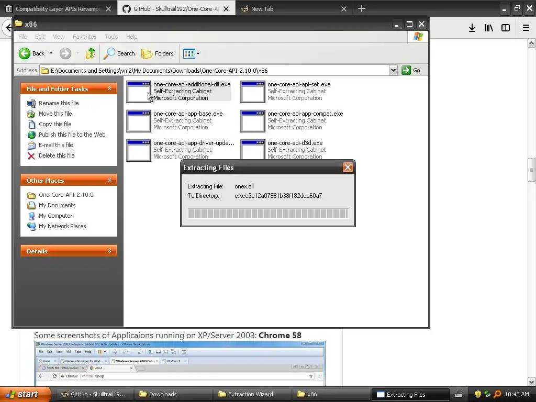Select one-core-api-d3d.exe file icon
The height and width of the screenshot is (402, 536).
253,149
